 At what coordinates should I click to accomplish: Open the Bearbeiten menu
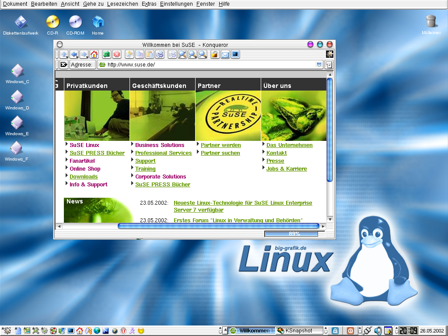44,3
